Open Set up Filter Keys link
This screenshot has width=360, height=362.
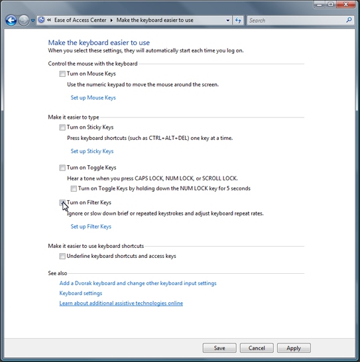[x=91, y=227]
